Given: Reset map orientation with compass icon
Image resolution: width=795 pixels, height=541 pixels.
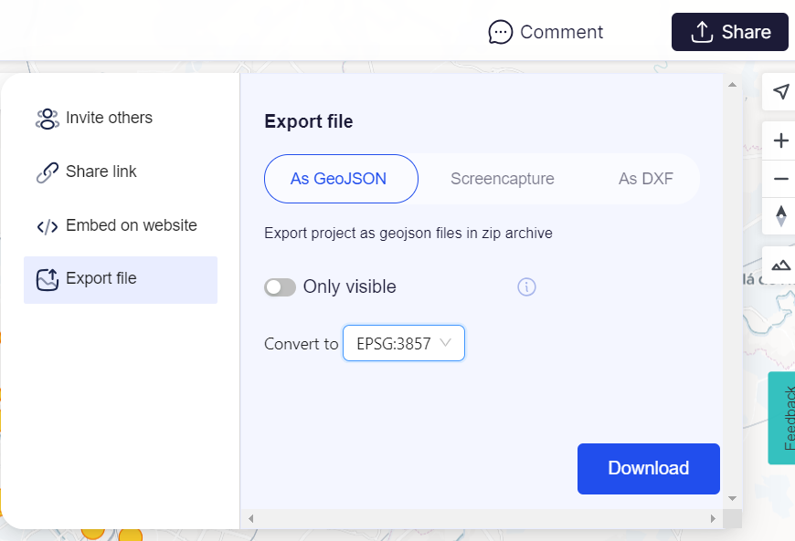Looking at the screenshot, I should tap(780, 216).
